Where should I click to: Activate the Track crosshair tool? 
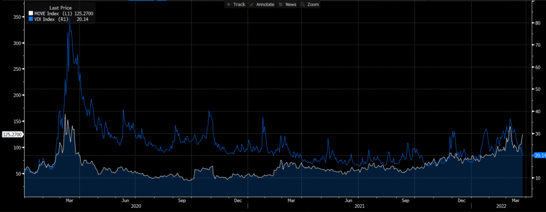236,4
